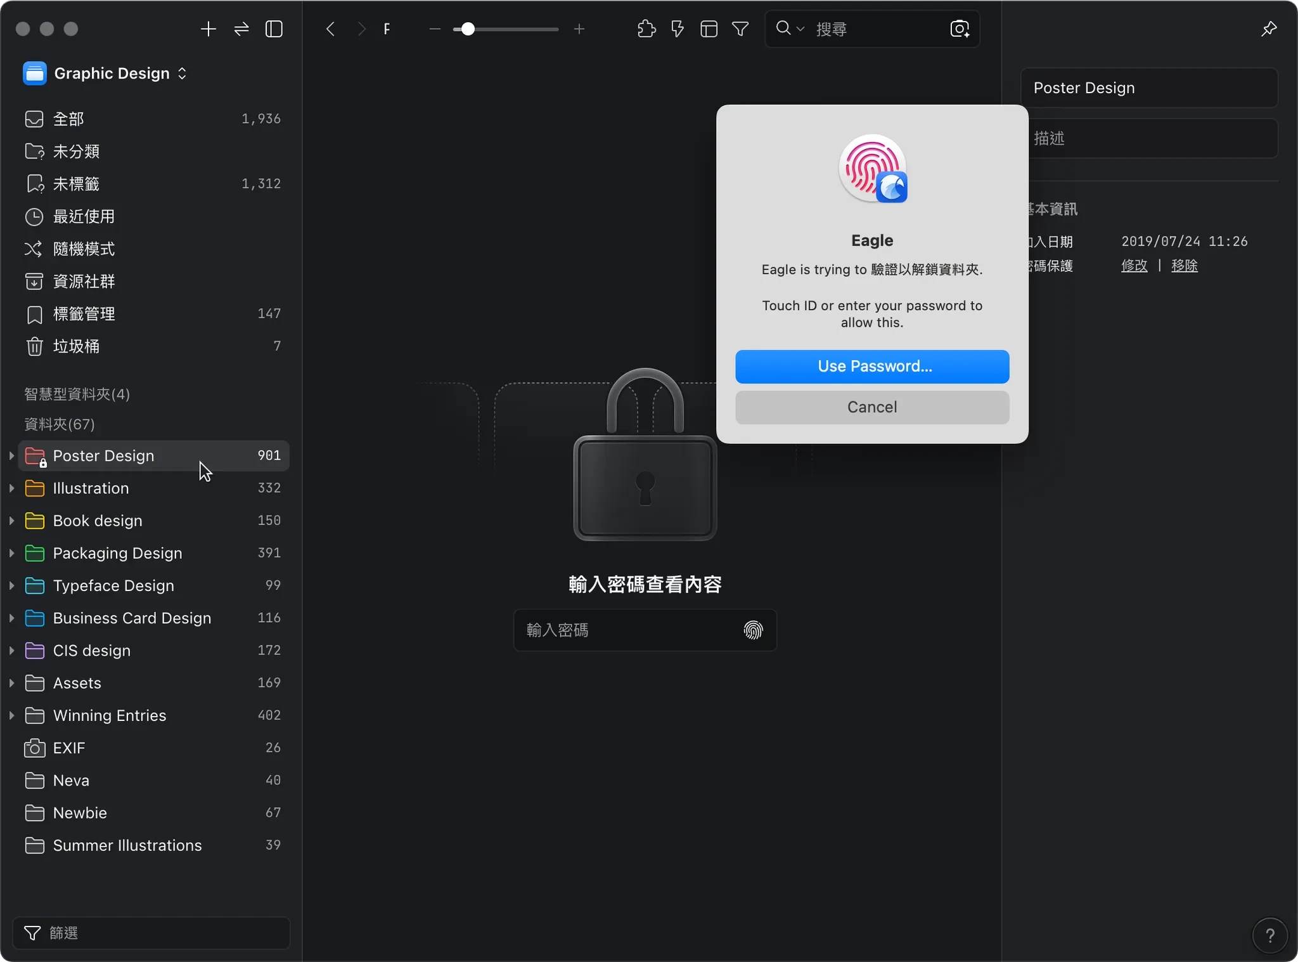Click the 篩選 folder filter field

151,933
